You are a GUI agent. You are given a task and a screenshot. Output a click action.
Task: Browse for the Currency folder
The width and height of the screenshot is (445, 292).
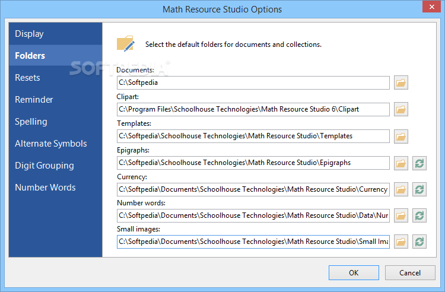[401, 189]
